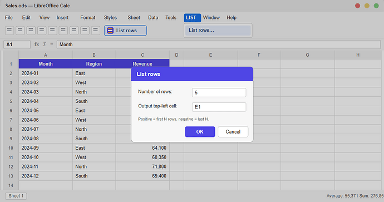Click the equals formula icon
This screenshot has width=384, height=202.
[51, 45]
